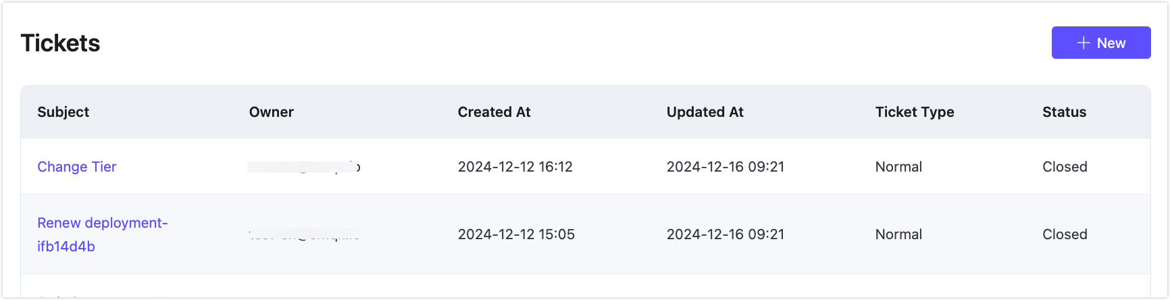Create a new ticket with New button
This screenshot has height=300, width=1170.
pos(1101,43)
